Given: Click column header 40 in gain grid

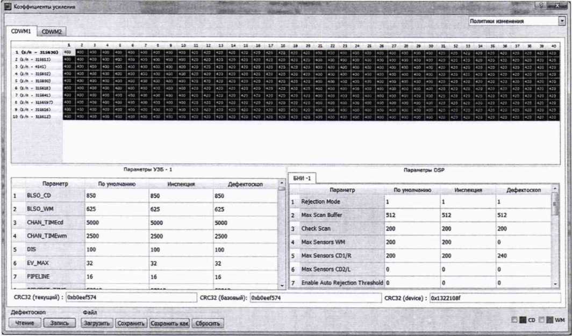Looking at the screenshot, I should (x=554, y=46).
